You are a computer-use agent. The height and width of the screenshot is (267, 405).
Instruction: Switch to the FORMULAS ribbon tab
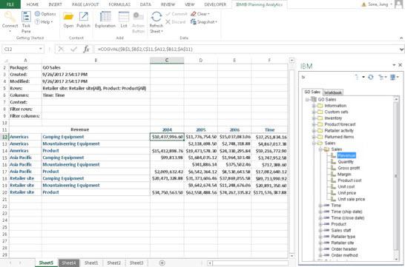pyautogui.click(x=119, y=4)
